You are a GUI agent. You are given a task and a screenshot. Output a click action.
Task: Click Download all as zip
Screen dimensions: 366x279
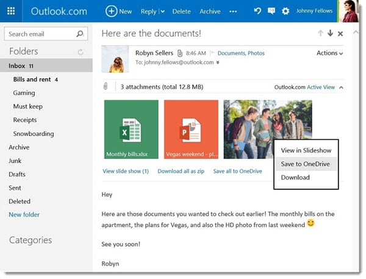[181, 171]
